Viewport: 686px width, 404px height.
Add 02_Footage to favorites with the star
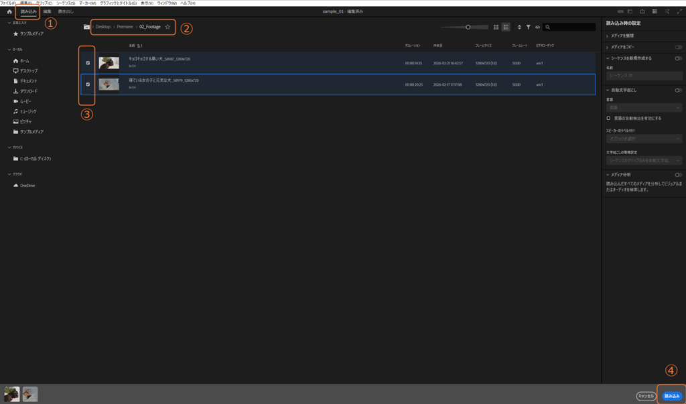[167, 27]
